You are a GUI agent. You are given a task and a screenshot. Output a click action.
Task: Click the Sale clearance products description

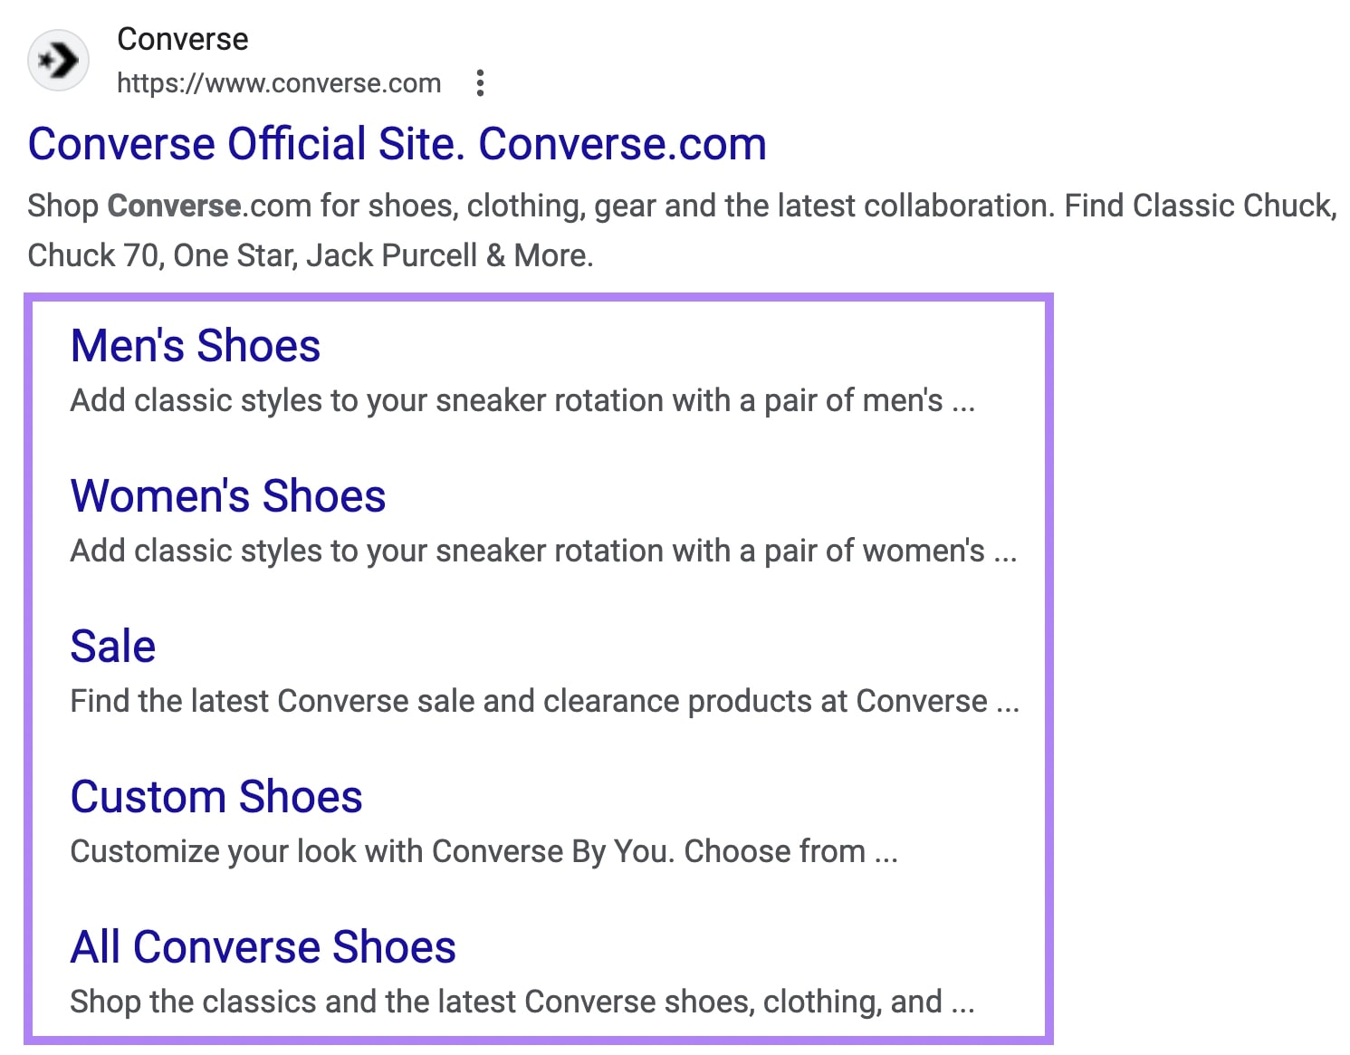545,700
